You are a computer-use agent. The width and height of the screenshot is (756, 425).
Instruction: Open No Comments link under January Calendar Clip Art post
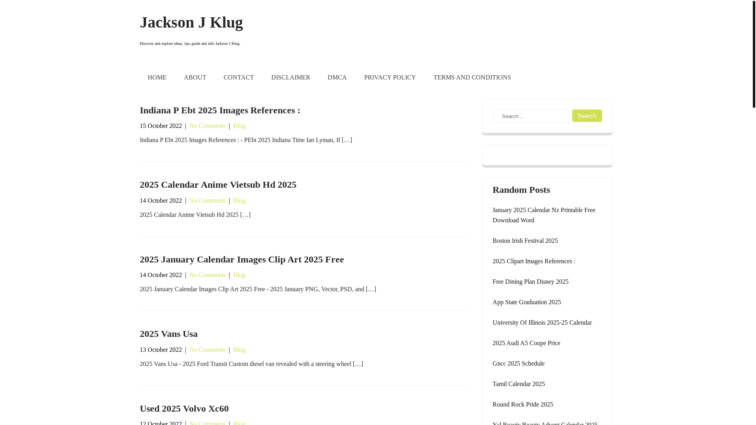click(x=208, y=275)
